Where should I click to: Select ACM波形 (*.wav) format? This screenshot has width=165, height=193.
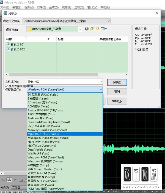click(x=65, y=106)
